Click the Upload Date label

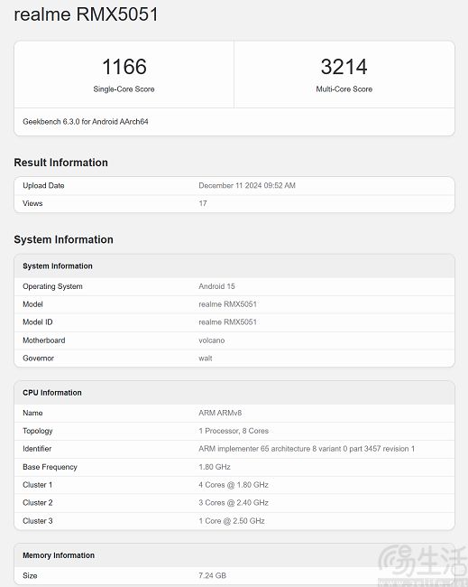[43, 186]
